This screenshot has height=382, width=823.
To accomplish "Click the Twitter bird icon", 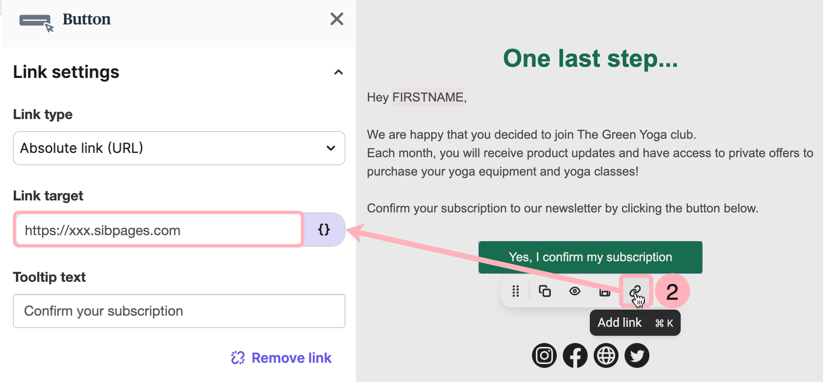I will (637, 355).
